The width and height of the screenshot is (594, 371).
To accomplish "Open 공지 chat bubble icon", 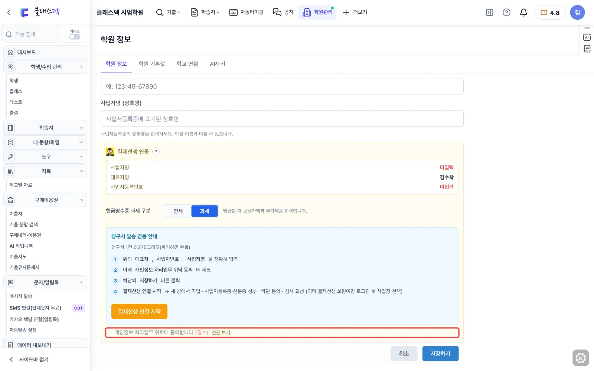I will pyautogui.click(x=277, y=12).
